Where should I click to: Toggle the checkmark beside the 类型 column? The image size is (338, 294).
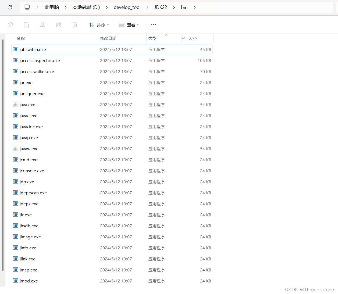(x=184, y=38)
